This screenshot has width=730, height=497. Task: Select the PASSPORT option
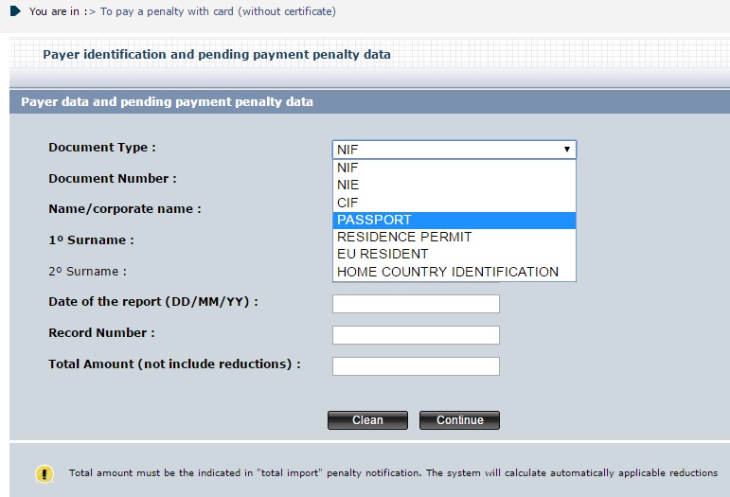point(454,220)
